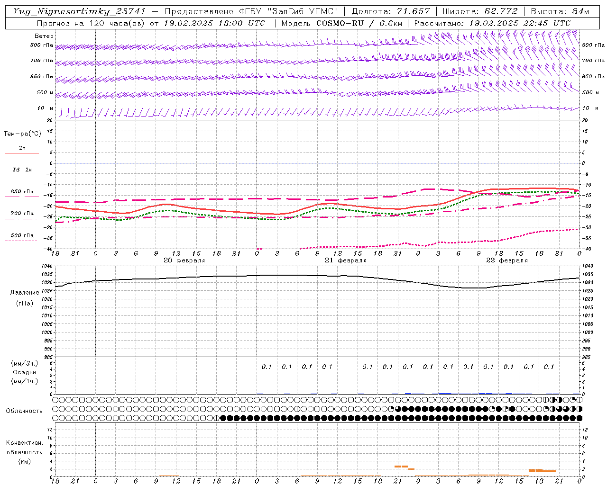The width and height of the screenshot is (607, 485).
Task: Click the "Широта: 62.772" header field
Action: 480,11
